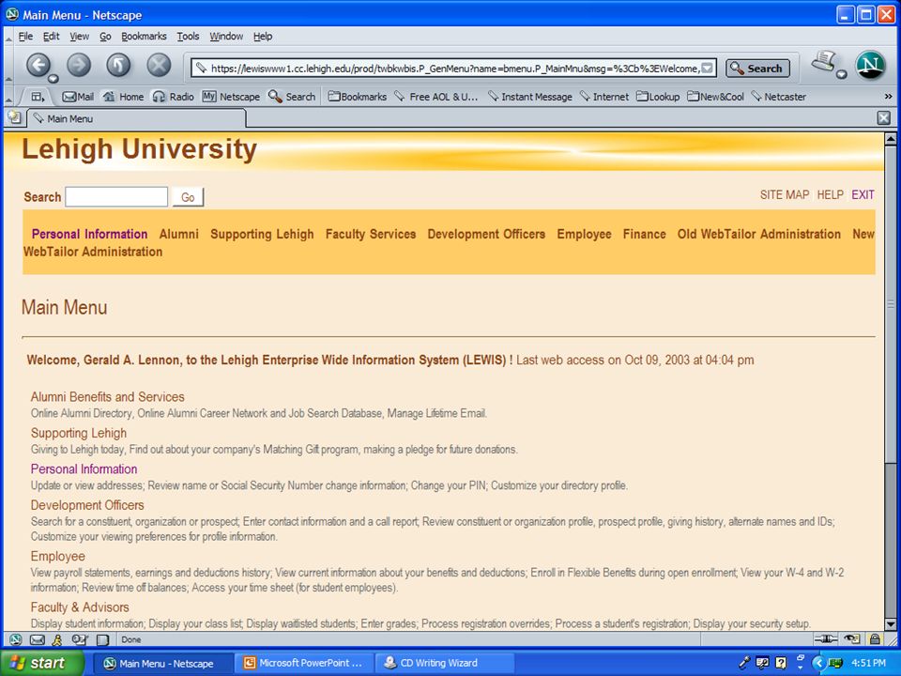Click the page scrollbar up arrow
The width and height of the screenshot is (901, 676).
(891, 139)
